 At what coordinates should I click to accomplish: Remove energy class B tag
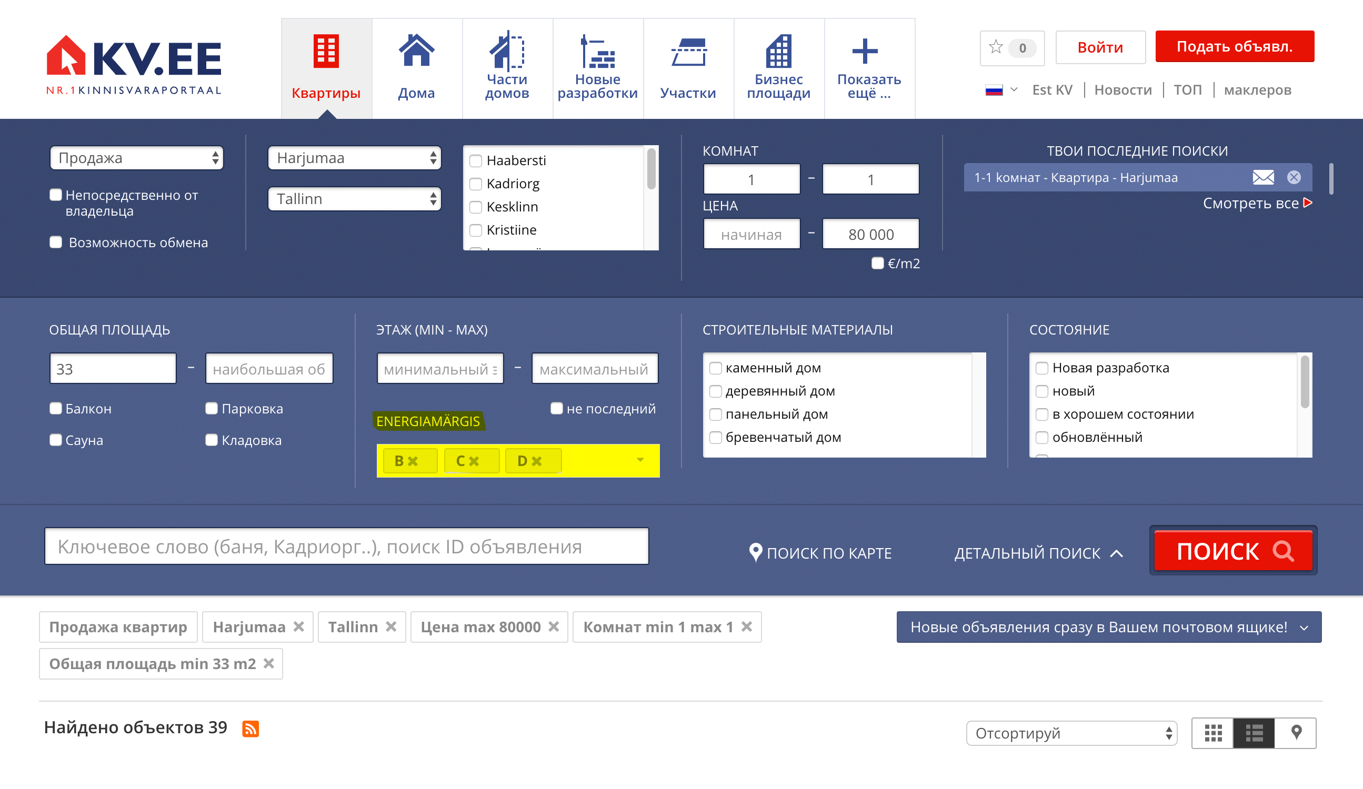413,461
